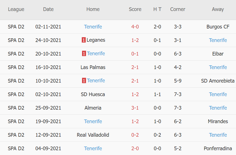Click Tenerife in the 04-09-2021 home row

tap(93, 149)
